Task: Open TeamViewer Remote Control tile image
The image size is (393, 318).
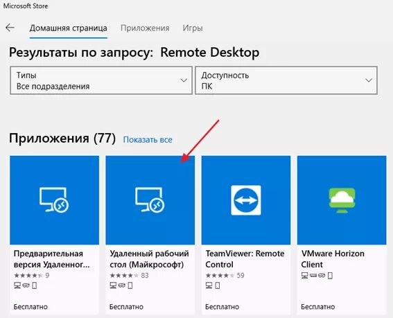Action: tap(246, 200)
